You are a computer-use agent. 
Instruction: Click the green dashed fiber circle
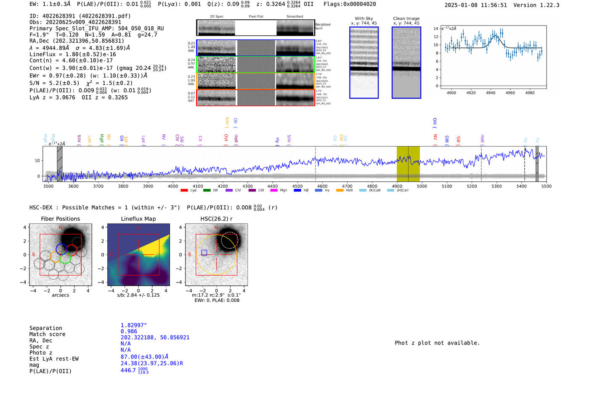pyautogui.click(x=65, y=258)
